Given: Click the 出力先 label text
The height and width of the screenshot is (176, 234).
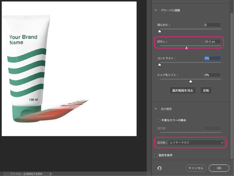Looking at the screenshot, I should [x=162, y=143].
